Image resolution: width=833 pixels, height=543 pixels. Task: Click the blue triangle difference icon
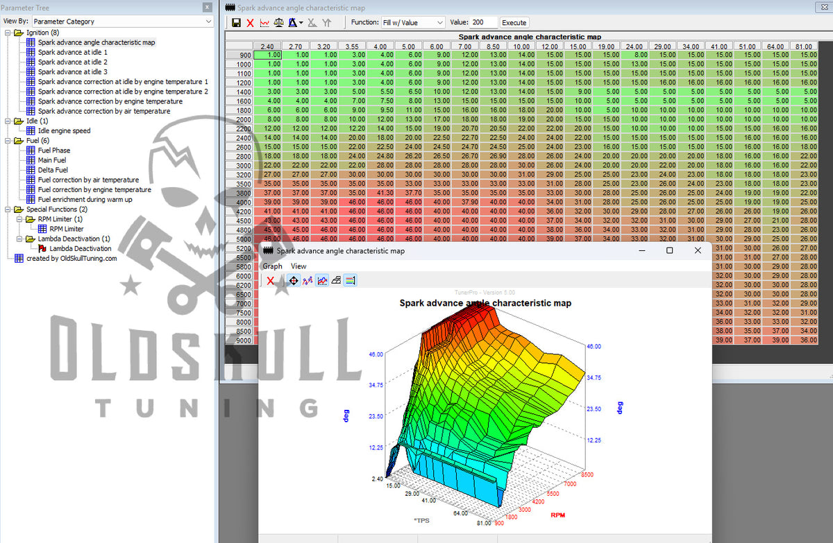293,23
